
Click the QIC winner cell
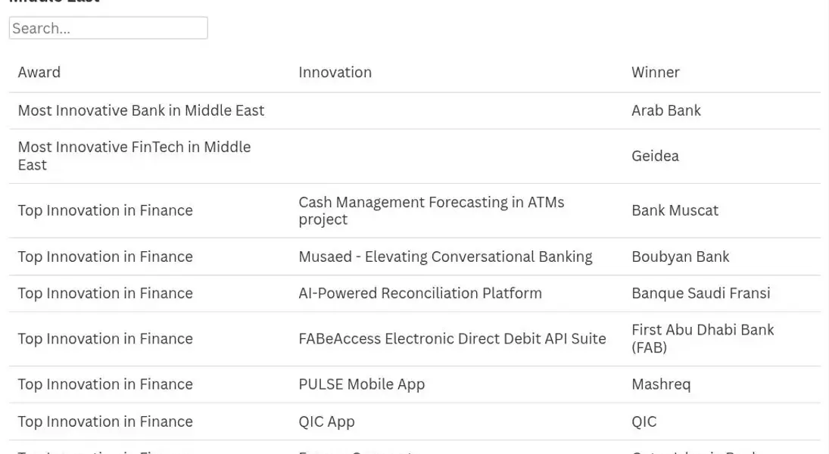tap(644, 421)
